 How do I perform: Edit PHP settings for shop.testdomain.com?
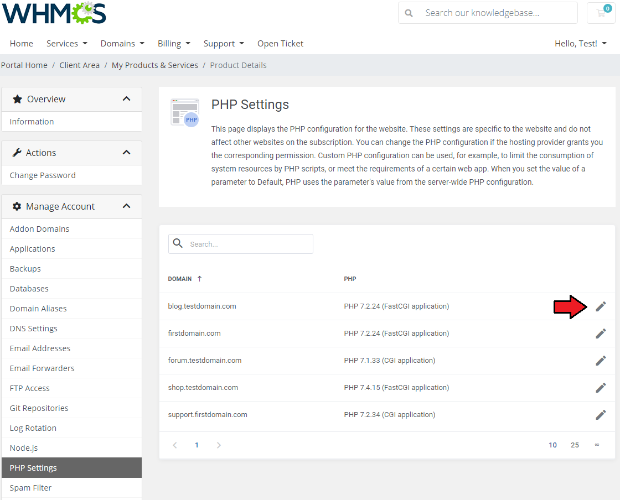pos(601,388)
